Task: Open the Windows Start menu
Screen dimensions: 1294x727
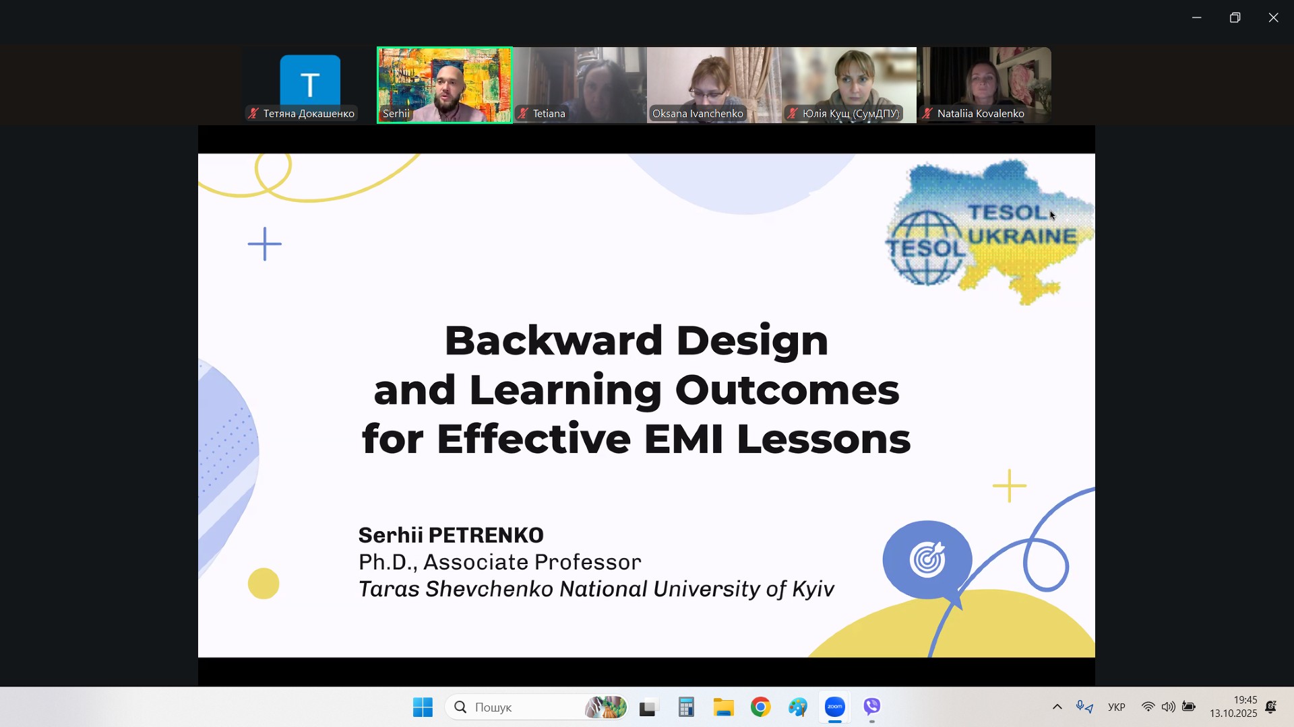Action: (423, 707)
